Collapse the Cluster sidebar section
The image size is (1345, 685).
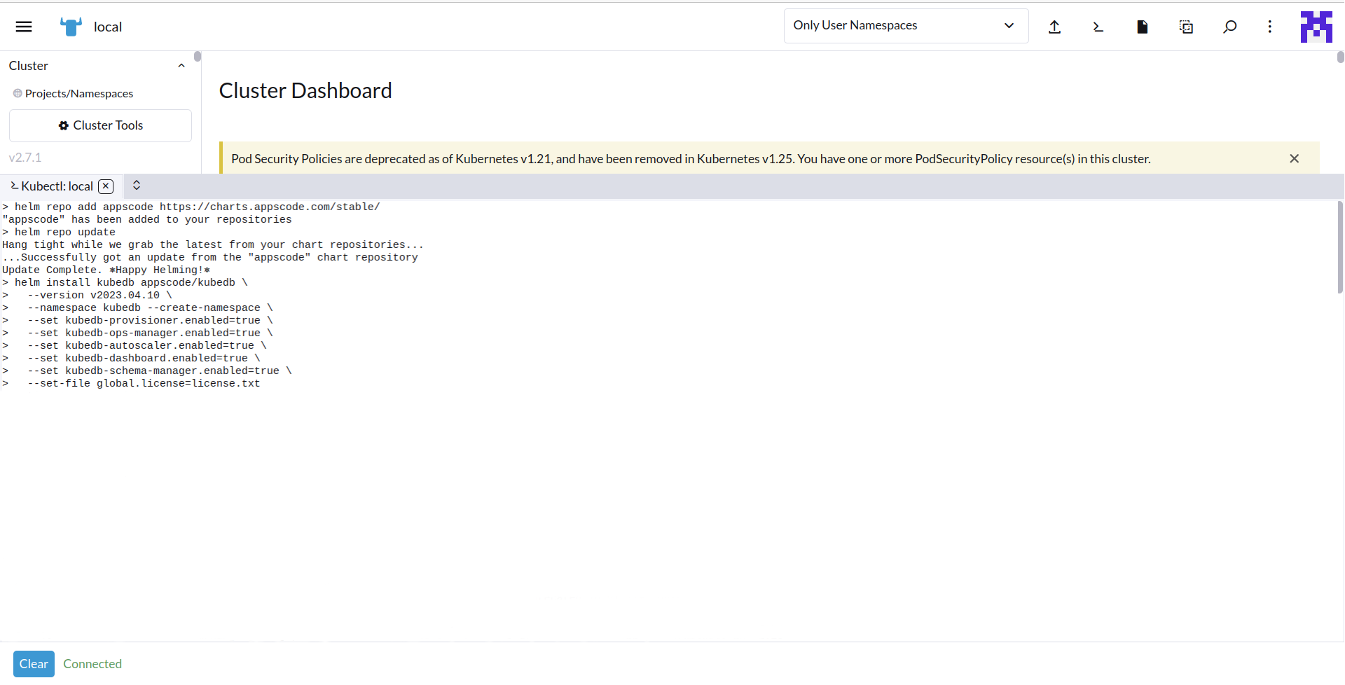181,66
